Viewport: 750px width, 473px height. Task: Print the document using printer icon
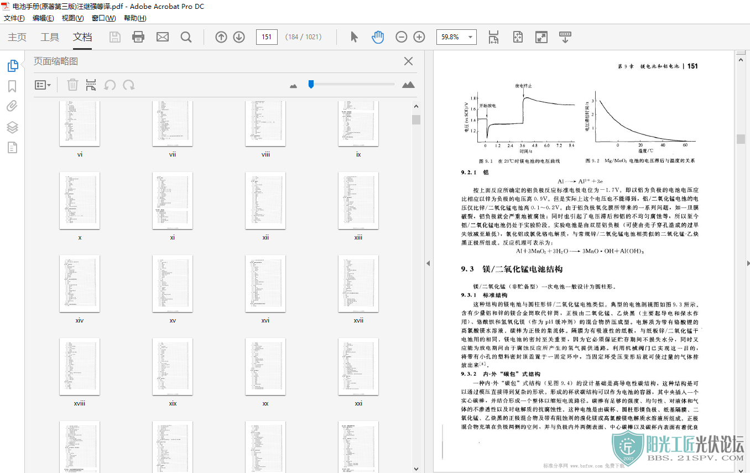point(138,37)
